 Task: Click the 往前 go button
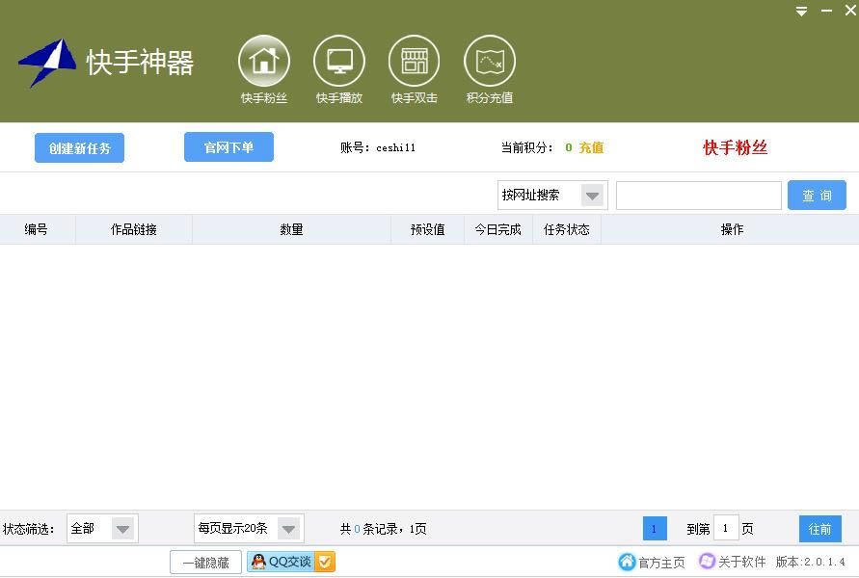pyautogui.click(x=820, y=529)
